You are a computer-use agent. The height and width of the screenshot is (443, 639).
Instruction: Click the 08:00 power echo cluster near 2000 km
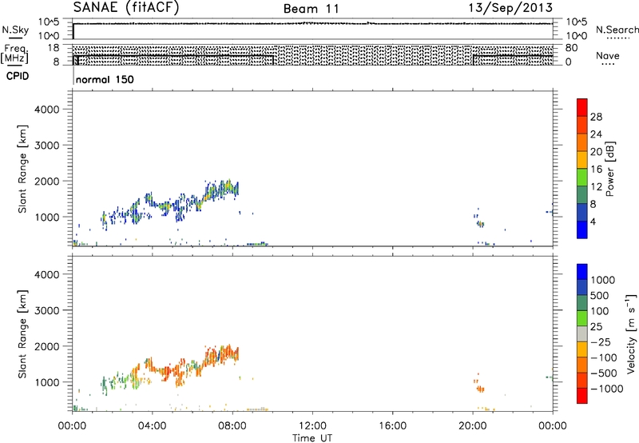tap(223, 190)
